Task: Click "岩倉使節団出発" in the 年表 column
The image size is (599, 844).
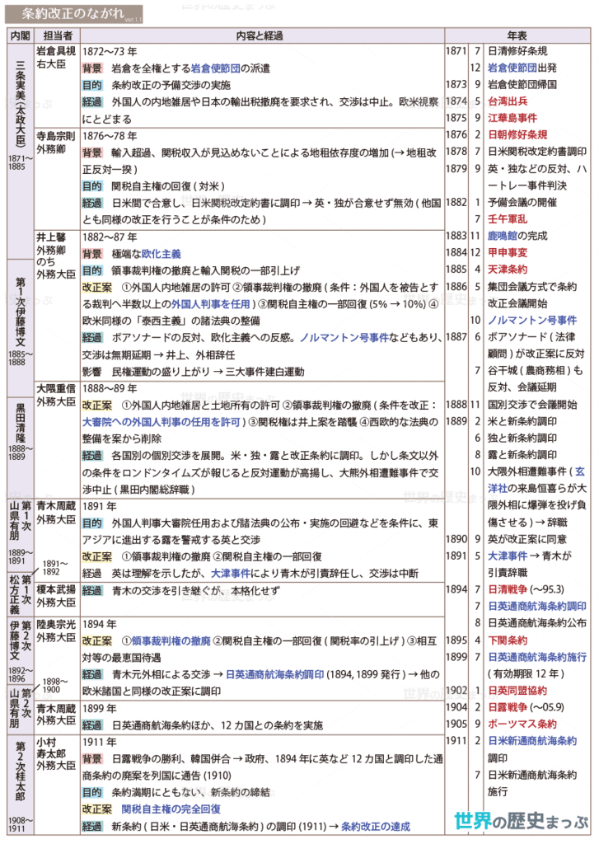Action: coord(522,68)
